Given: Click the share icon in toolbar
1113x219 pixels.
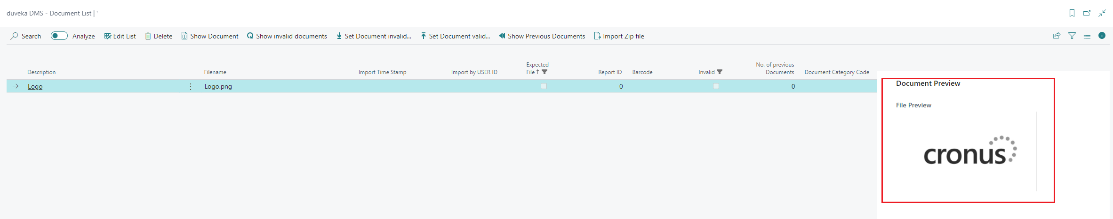Looking at the screenshot, I should click(x=1057, y=36).
